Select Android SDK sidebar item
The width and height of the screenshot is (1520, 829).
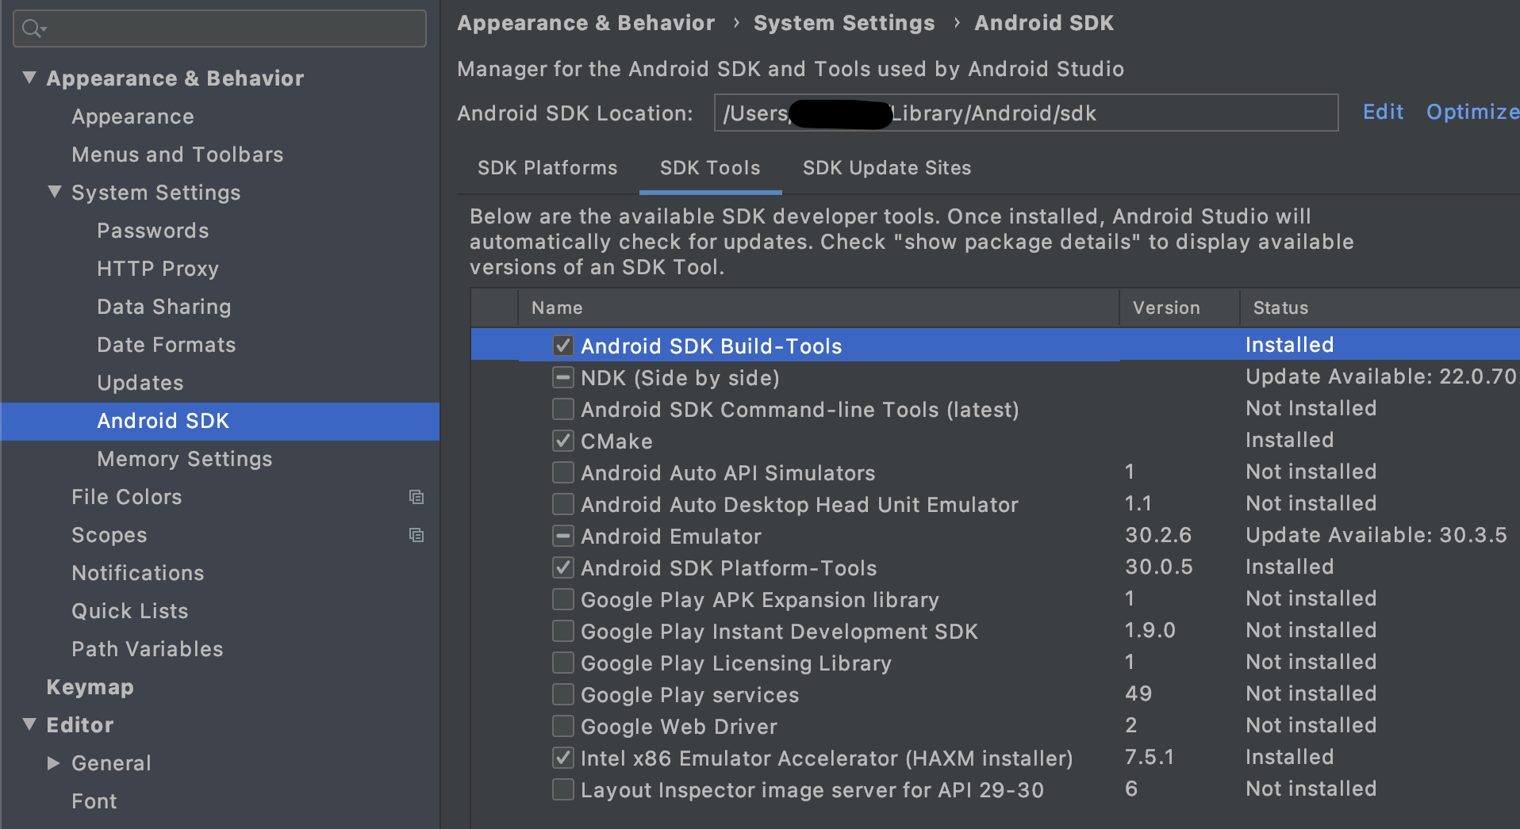coord(220,421)
